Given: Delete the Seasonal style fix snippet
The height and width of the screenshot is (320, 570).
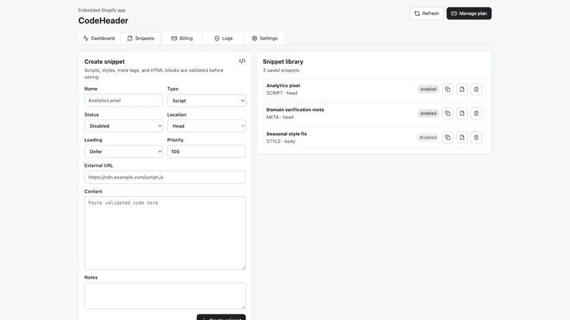Looking at the screenshot, I should coord(476,137).
